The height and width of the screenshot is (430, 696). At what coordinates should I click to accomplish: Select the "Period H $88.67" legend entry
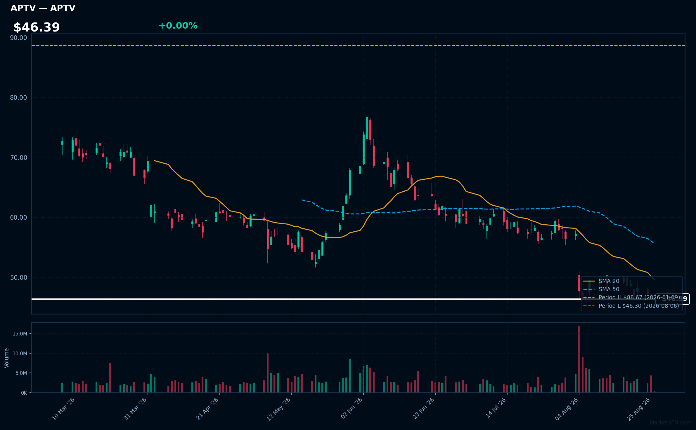click(639, 298)
